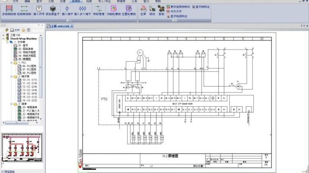Click 显示线标注 show wire labels
Screen dimensions: 309x173
coord(201,7)
